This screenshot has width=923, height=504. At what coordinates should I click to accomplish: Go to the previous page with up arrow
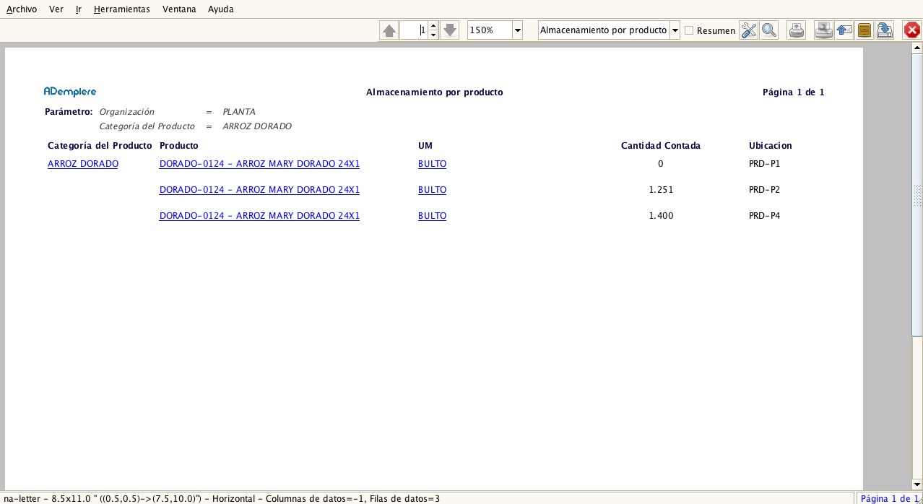389,30
